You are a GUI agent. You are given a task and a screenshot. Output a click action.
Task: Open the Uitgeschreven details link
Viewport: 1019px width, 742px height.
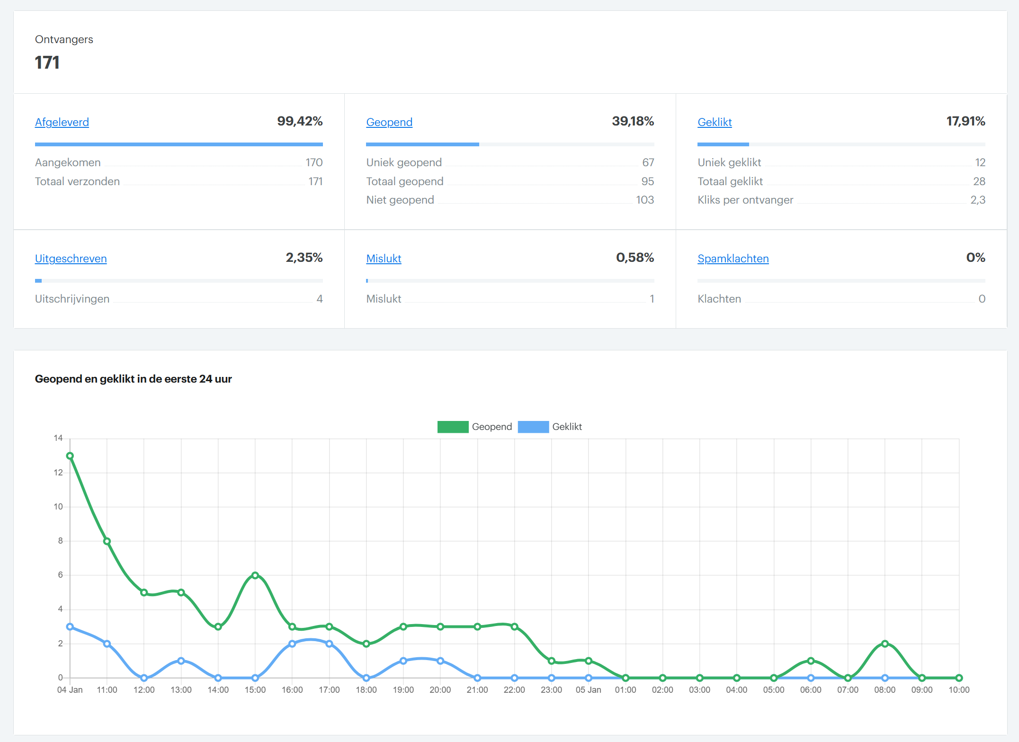coord(71,259)
